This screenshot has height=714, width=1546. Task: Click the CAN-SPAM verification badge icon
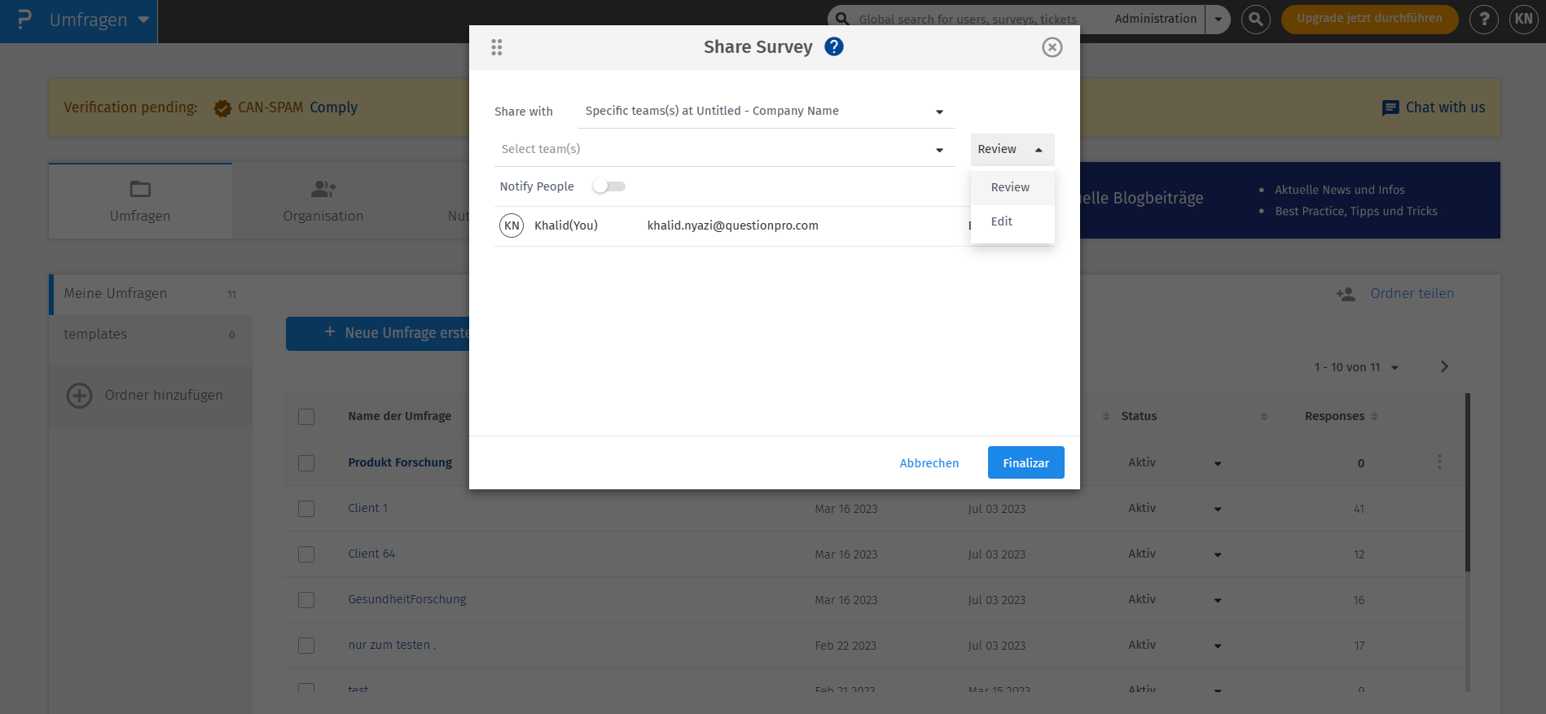click(222, 107)
